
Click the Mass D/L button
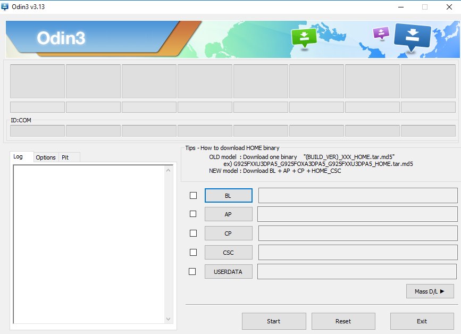(x=429, y=291)
